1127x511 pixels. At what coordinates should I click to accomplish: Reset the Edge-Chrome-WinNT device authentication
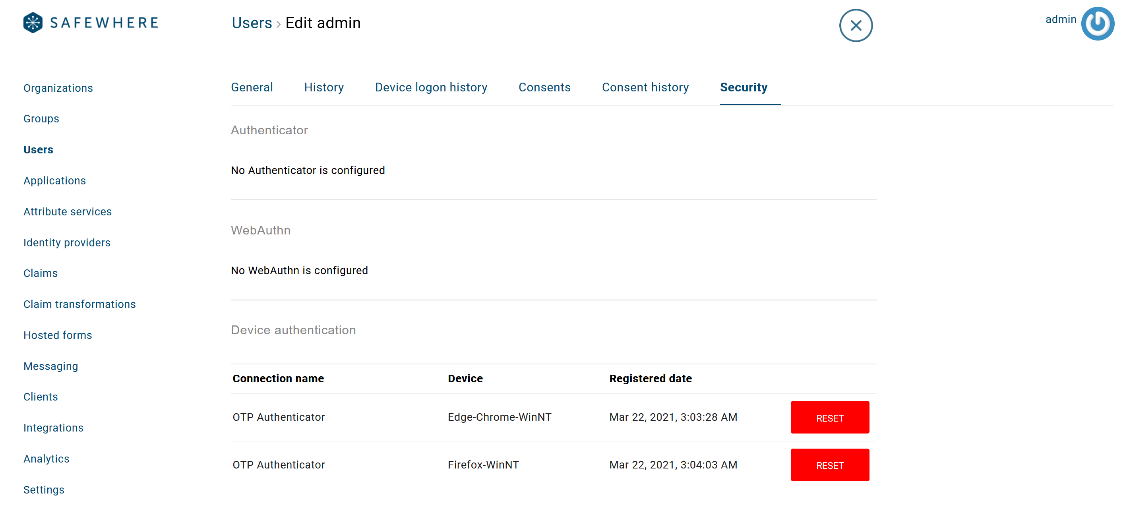(x=829, y=417)
